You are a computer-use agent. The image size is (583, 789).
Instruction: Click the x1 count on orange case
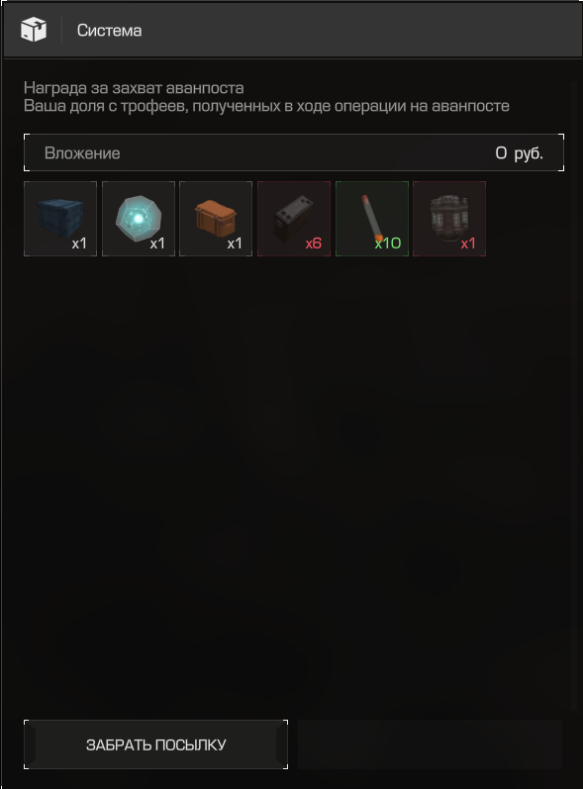[235, 244]
